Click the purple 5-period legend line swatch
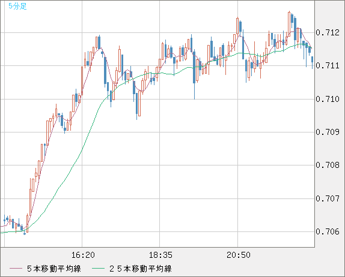 (16, 269)
